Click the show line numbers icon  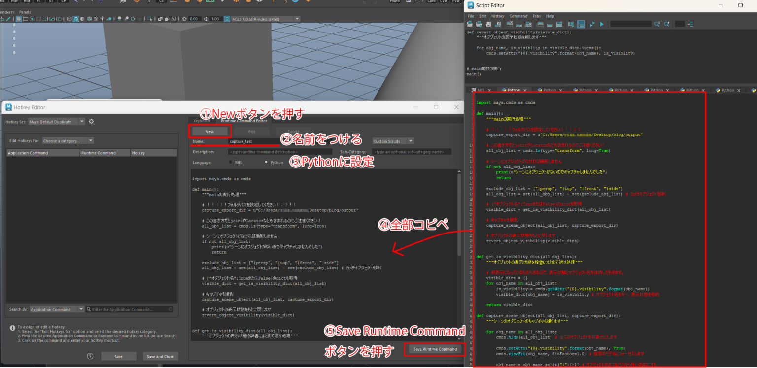tap(581, 24)
